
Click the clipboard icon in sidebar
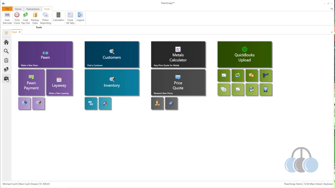click(6, 60)
